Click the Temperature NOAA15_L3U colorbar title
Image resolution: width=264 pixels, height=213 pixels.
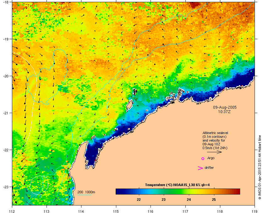(177, 185)
